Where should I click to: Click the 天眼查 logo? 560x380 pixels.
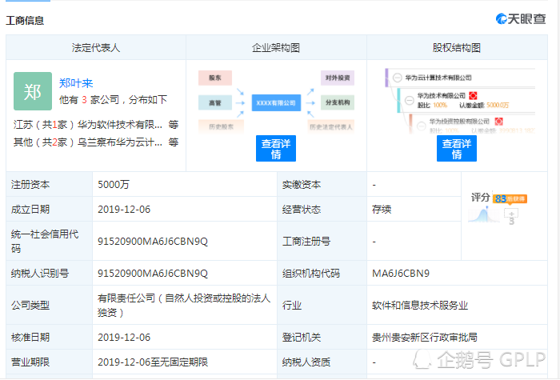click(521, 18)
